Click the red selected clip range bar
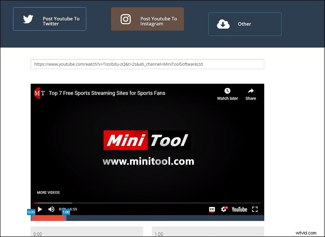Viewport: 325px width, 237px height. click(48, 218)
